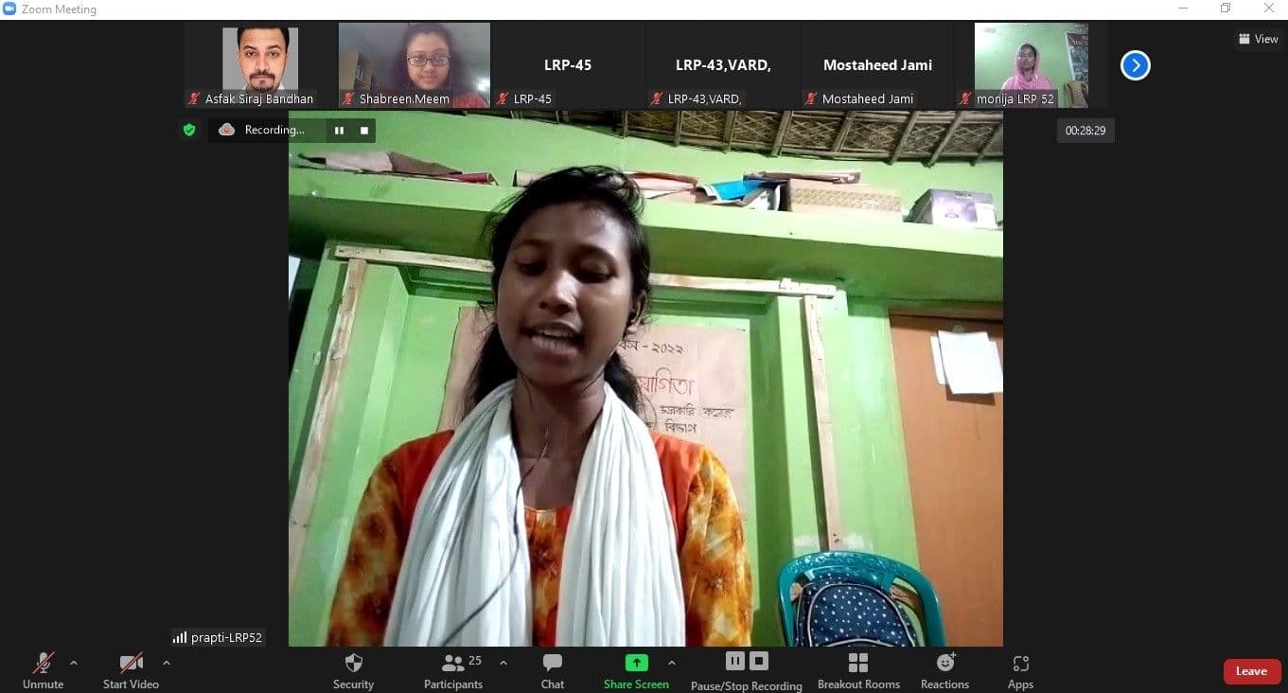
Task: Open the Reactions menu
Action: (944, 664)
